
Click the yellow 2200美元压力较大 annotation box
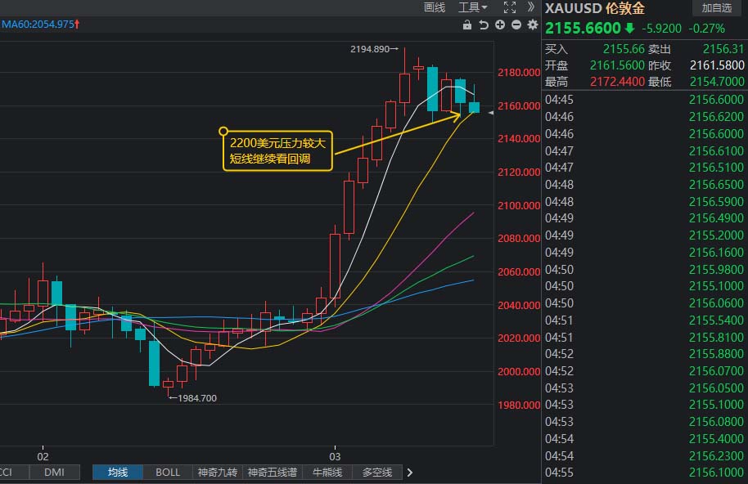[x=277, y=150]
